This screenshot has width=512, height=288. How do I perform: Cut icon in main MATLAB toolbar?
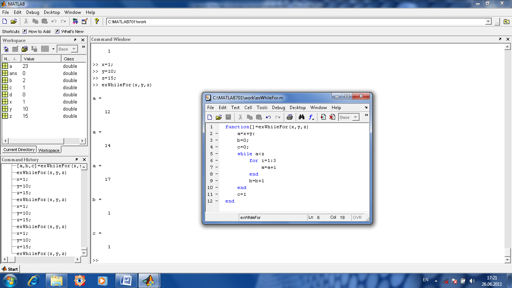pos(26,21)
